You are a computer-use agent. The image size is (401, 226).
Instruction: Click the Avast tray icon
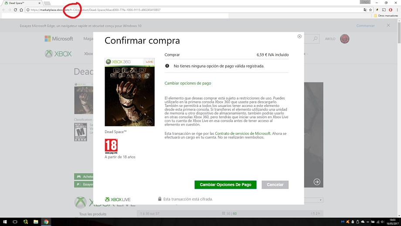click(x=348, y=222)
